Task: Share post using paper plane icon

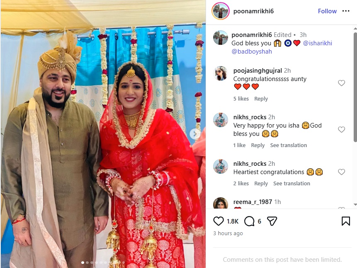Action: click(272, 221)
